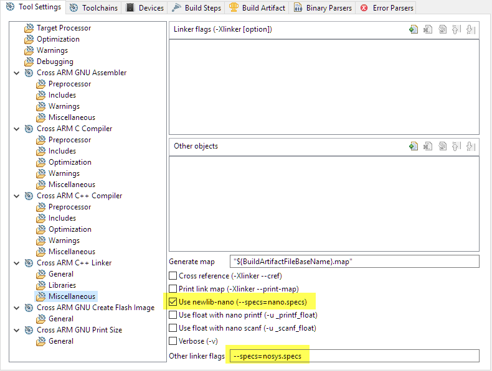Click the Generate map input field
This screenshot has width=492, height=371.
pos(354,262)
